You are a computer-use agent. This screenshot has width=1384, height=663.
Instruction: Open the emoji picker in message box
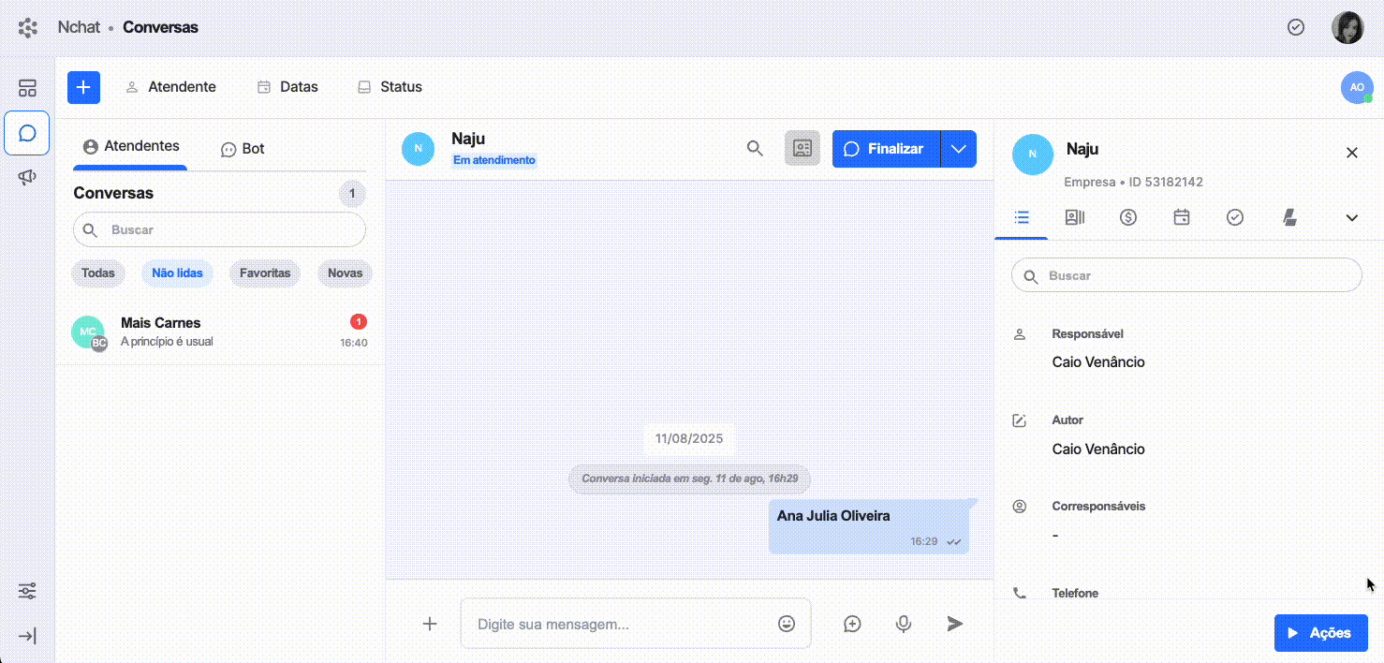[x=787, y=623]
